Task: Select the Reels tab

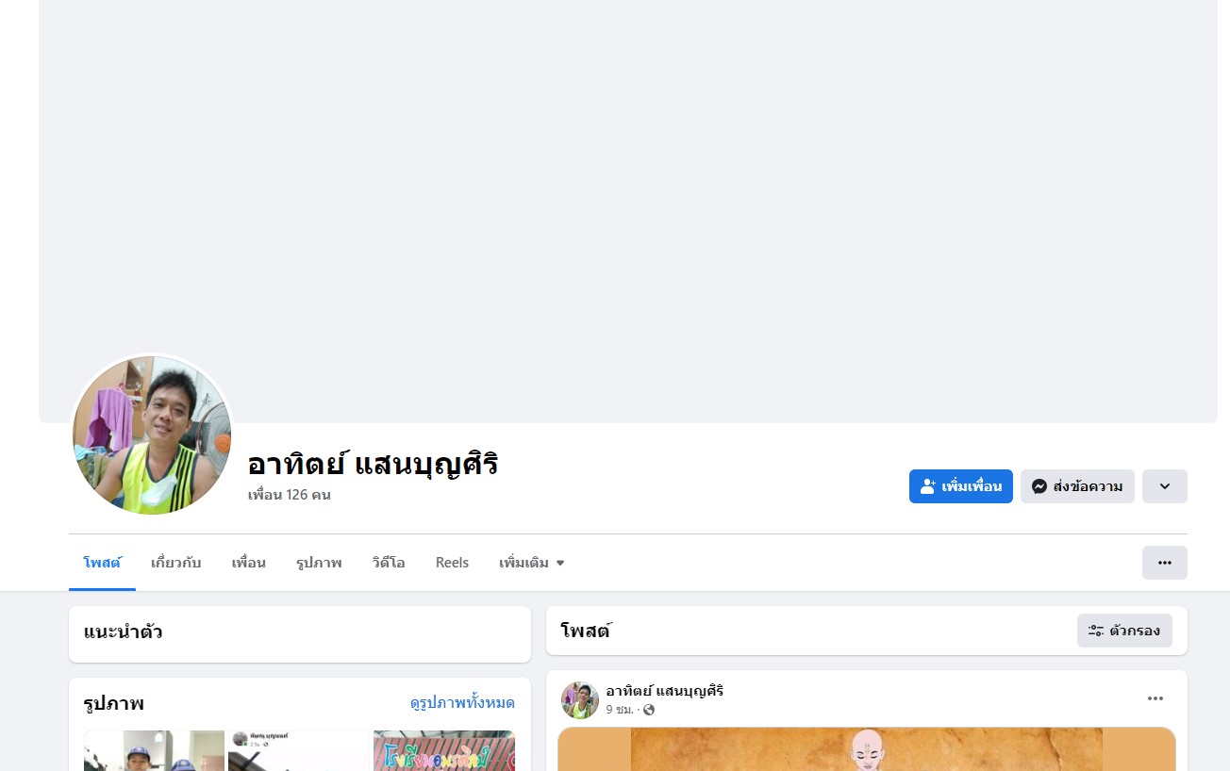Action: click(x=452, y=563)
